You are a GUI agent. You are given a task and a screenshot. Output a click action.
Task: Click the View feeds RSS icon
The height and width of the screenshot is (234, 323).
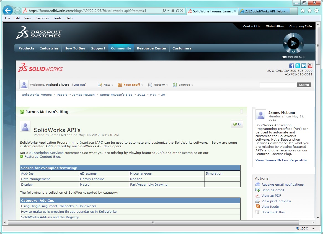(257, 206)
